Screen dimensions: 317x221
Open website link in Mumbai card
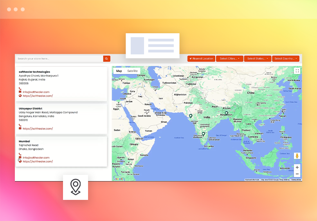[x=38, y=162]
